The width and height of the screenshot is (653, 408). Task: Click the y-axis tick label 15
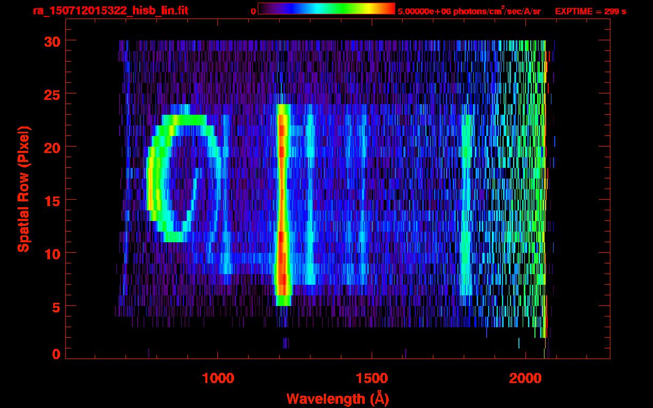pos(52,200)
